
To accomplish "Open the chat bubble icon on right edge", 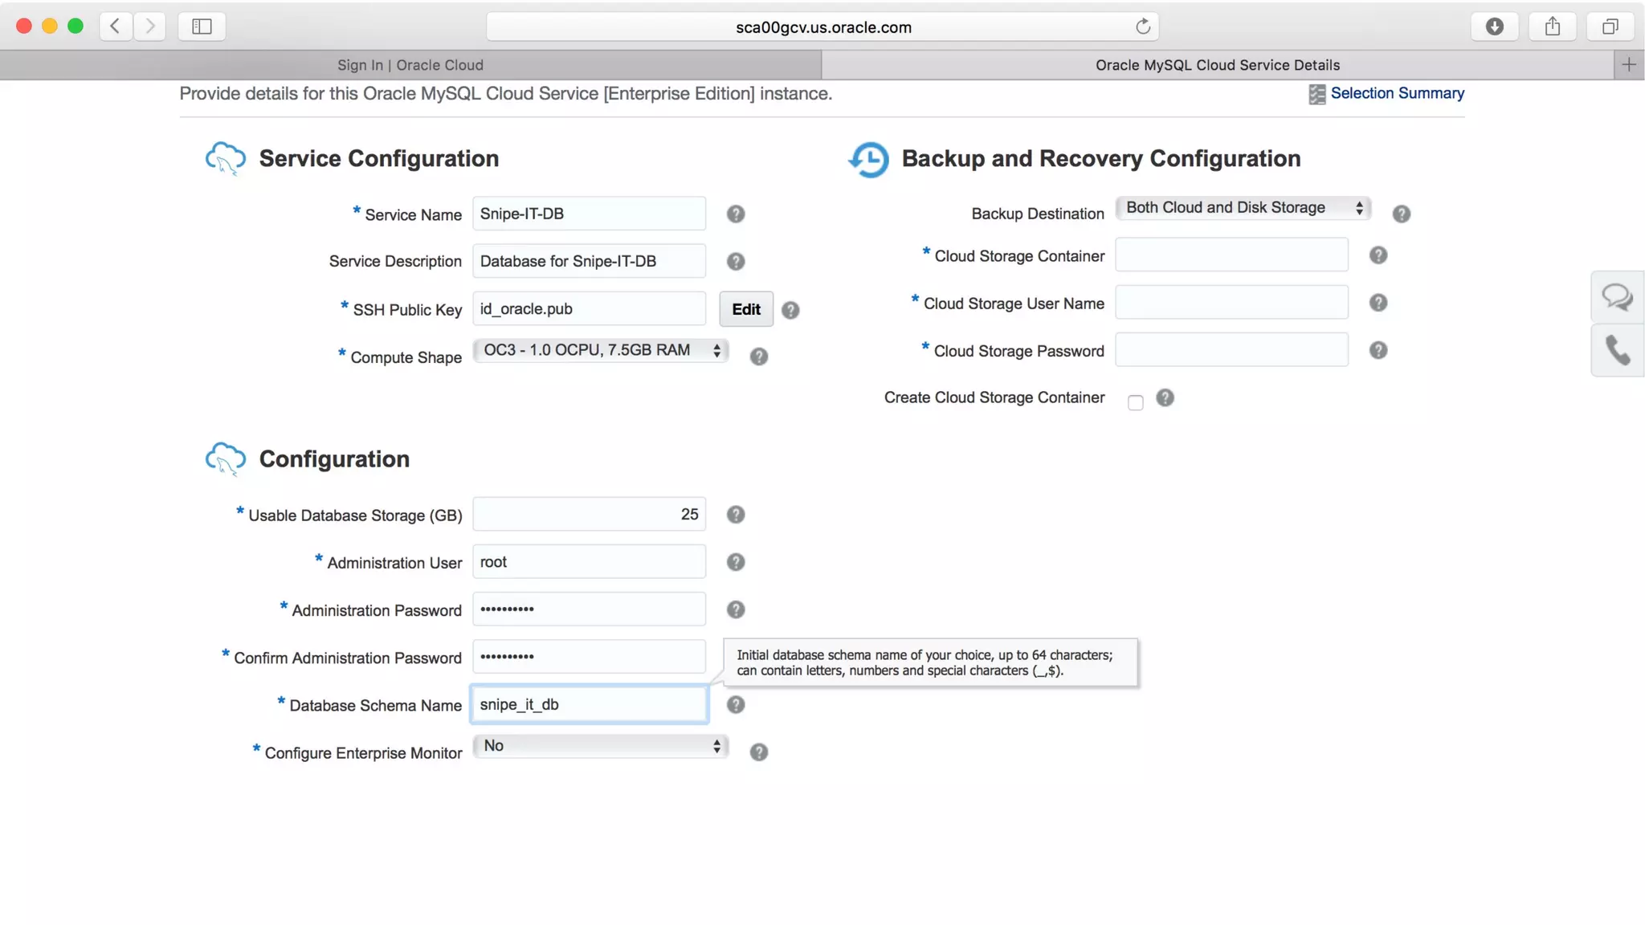I will [1617, 298].
